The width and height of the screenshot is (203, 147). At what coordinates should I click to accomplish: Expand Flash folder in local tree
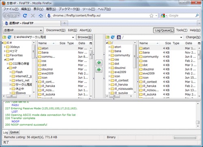pyautogui.click(x=10, y=72)
